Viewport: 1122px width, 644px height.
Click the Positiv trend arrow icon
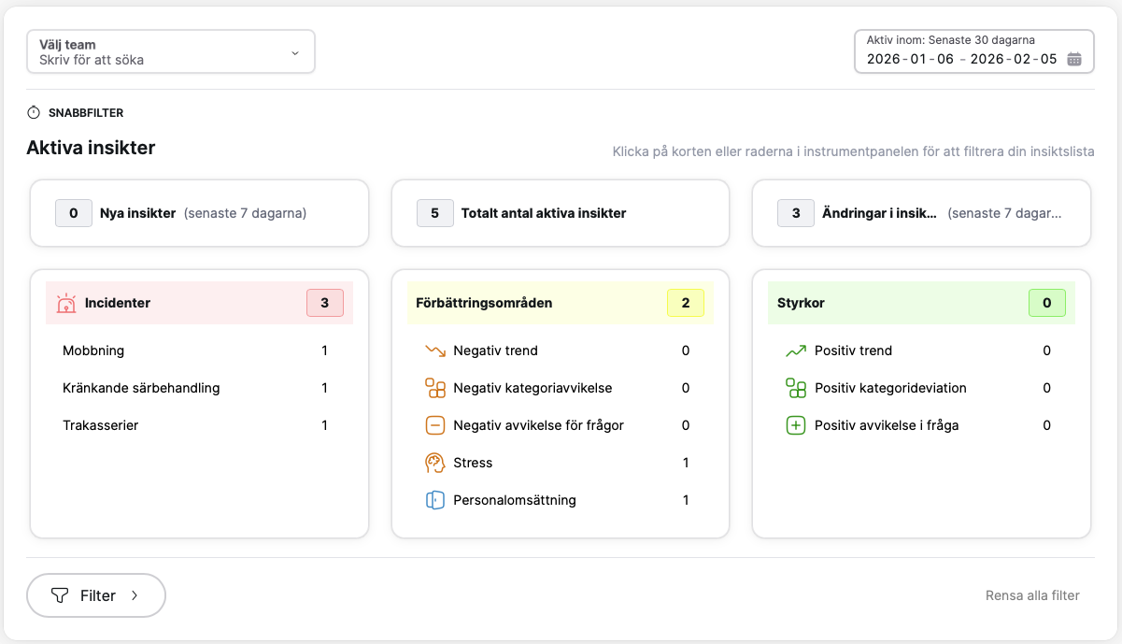coord(796,351)
